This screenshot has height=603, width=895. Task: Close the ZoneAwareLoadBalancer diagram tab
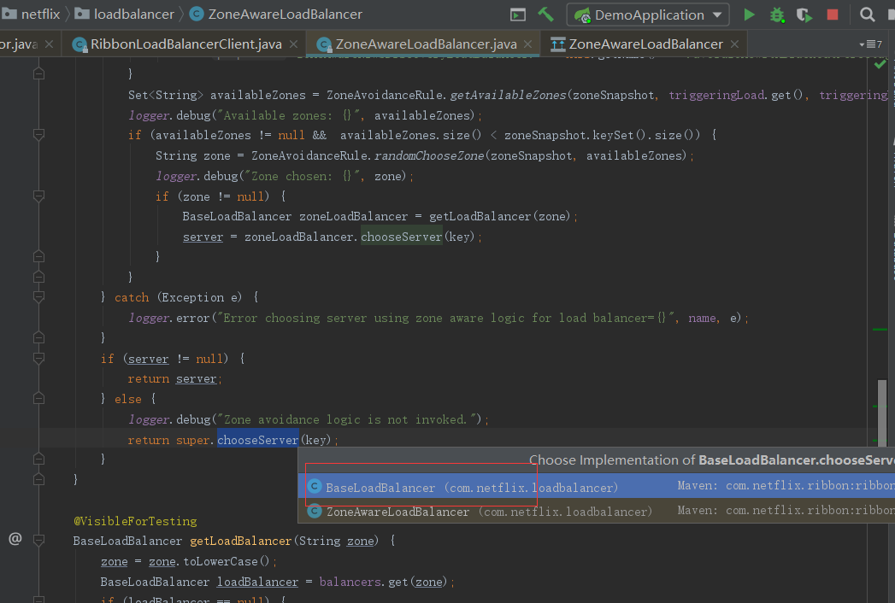click(734, 44)
